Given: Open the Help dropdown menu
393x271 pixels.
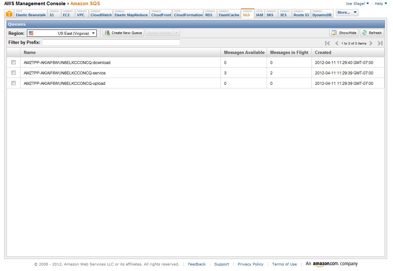Looking at the screenshot, I should (x=381, y=4).
